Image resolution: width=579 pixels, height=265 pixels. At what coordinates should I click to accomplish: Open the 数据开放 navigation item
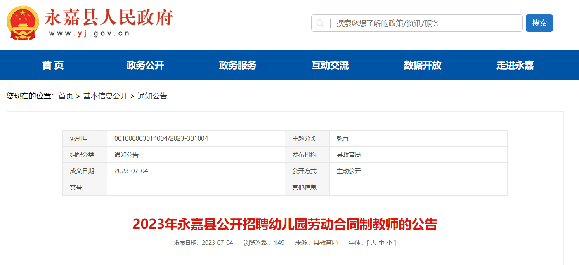coord(423,65)
